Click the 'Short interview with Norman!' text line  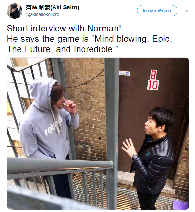[64, 29]
